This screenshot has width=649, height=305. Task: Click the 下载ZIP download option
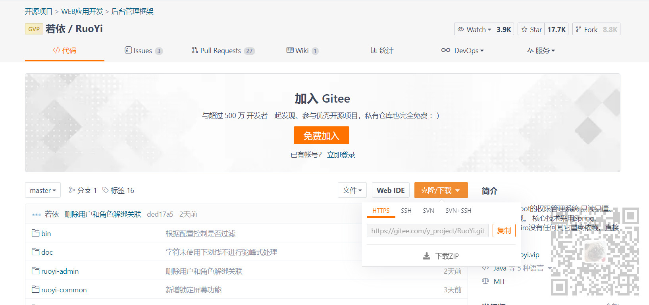(x=441, y=256)
